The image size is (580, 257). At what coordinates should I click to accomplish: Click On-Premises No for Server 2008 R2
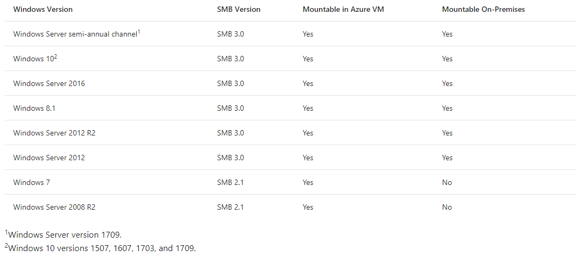[447, 208]
